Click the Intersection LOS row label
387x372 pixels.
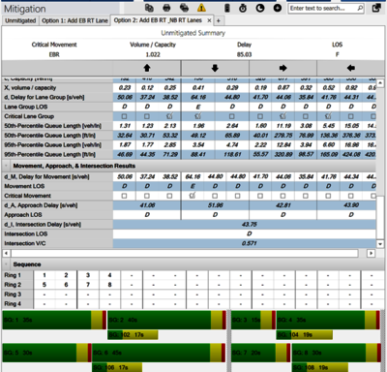(26, 233)
